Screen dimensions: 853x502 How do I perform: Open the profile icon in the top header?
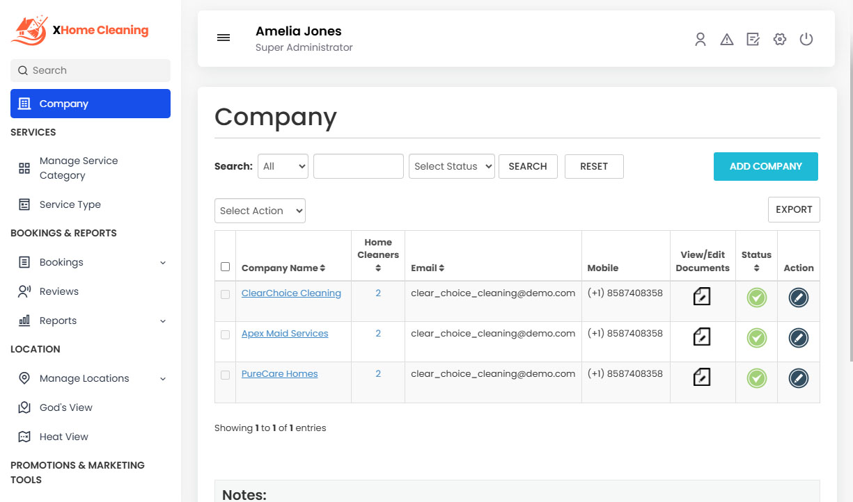pos(700,40)
